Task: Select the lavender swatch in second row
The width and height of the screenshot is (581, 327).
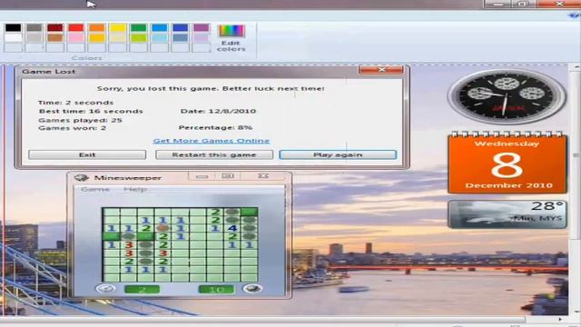Action: [202, 37]
